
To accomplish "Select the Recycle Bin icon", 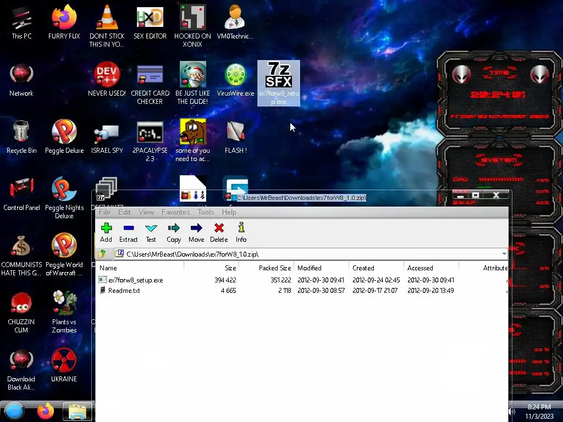I will 21,137.
